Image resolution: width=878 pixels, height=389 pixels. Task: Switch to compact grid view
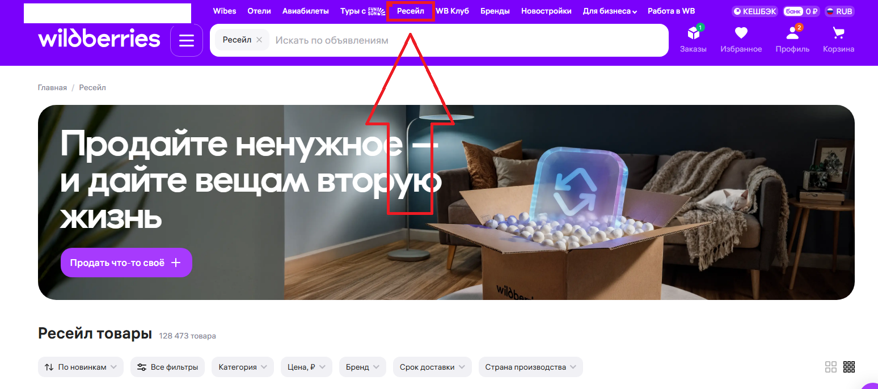(849, 367)
